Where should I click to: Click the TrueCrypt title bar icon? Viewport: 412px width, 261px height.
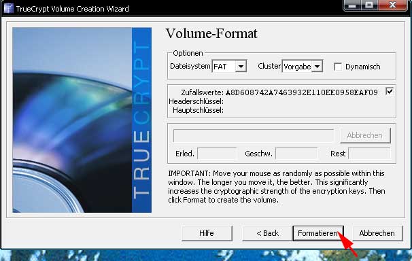8,8
